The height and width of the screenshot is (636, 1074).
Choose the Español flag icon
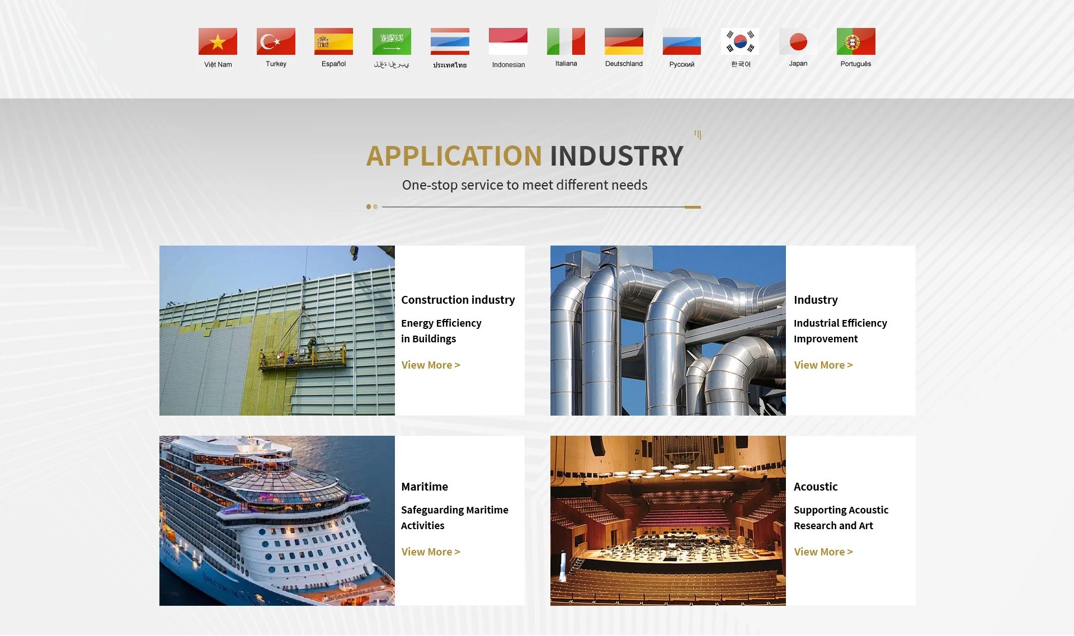coord(333,41)
